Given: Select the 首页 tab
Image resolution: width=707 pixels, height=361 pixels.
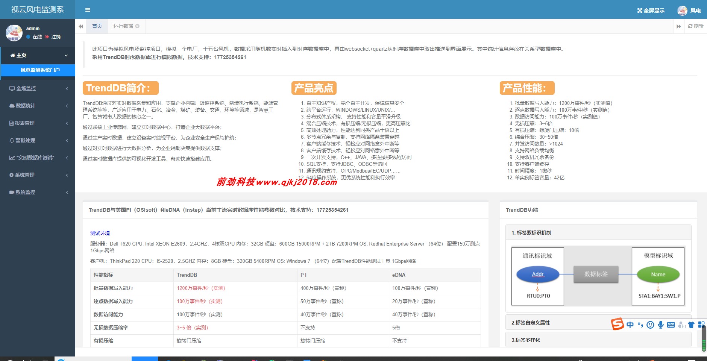Looking at the screenshot, I should point(97,26).
